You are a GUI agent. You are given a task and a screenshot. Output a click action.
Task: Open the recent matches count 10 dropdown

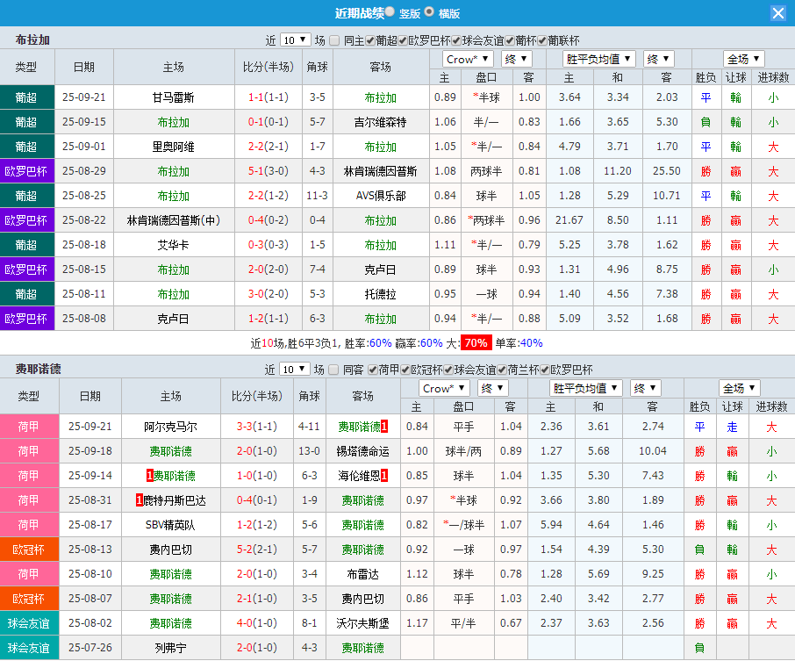point(295,39)
